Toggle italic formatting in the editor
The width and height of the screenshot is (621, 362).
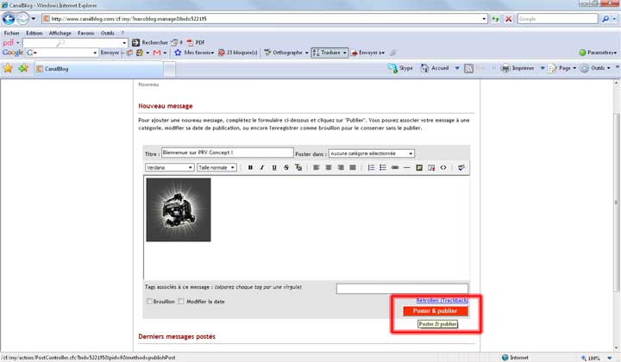[262, 168]
